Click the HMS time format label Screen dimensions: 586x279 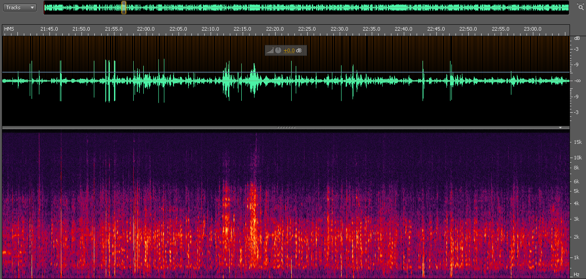point(9,29)
